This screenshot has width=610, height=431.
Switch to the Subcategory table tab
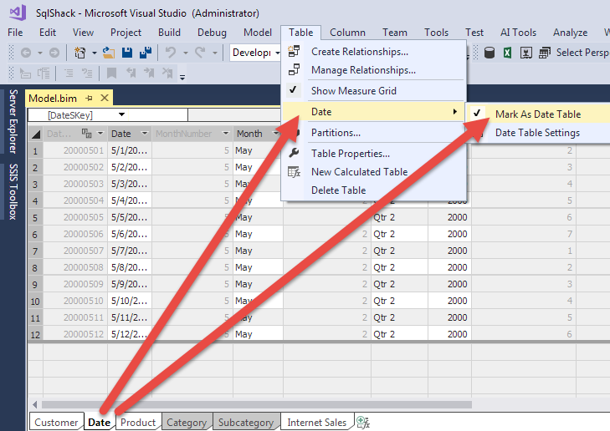246,422
